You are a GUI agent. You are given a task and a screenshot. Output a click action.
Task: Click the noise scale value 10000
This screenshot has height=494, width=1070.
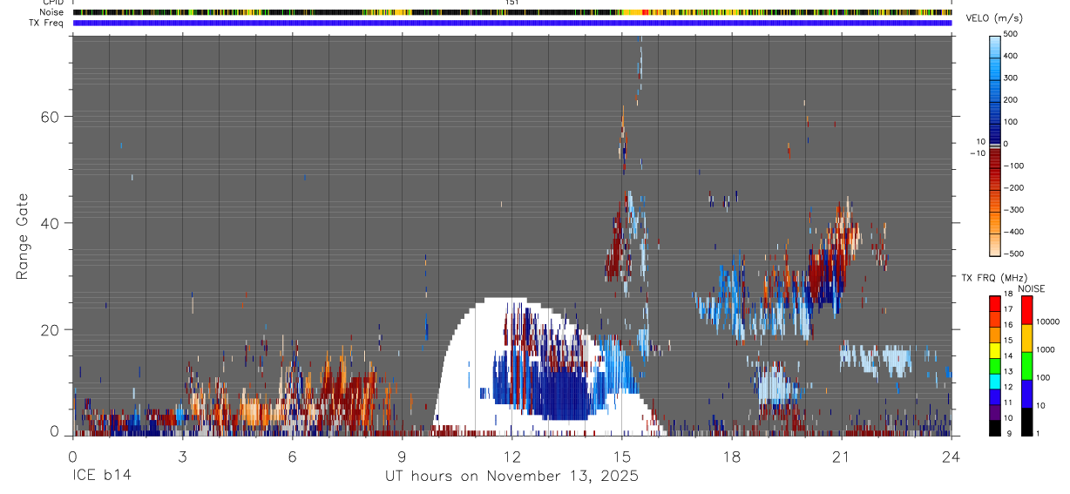click(1049, 321)
